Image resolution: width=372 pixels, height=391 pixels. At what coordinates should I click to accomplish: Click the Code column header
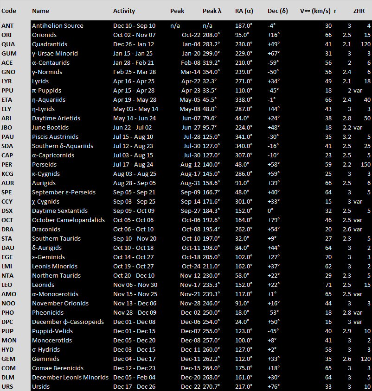tap(9, 11)
